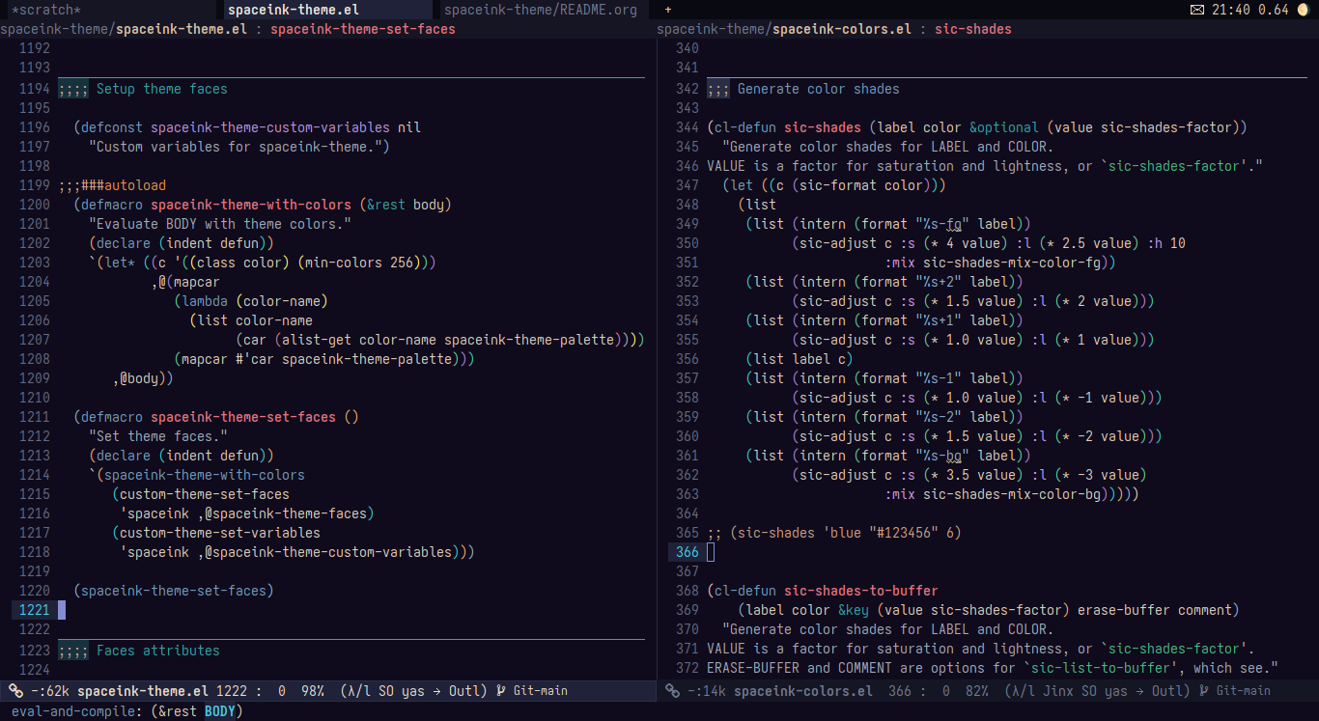Click the defmacro spaceink-theme-with-colors name
This screenshot has width=1319, height=721.
pos(251,205)
